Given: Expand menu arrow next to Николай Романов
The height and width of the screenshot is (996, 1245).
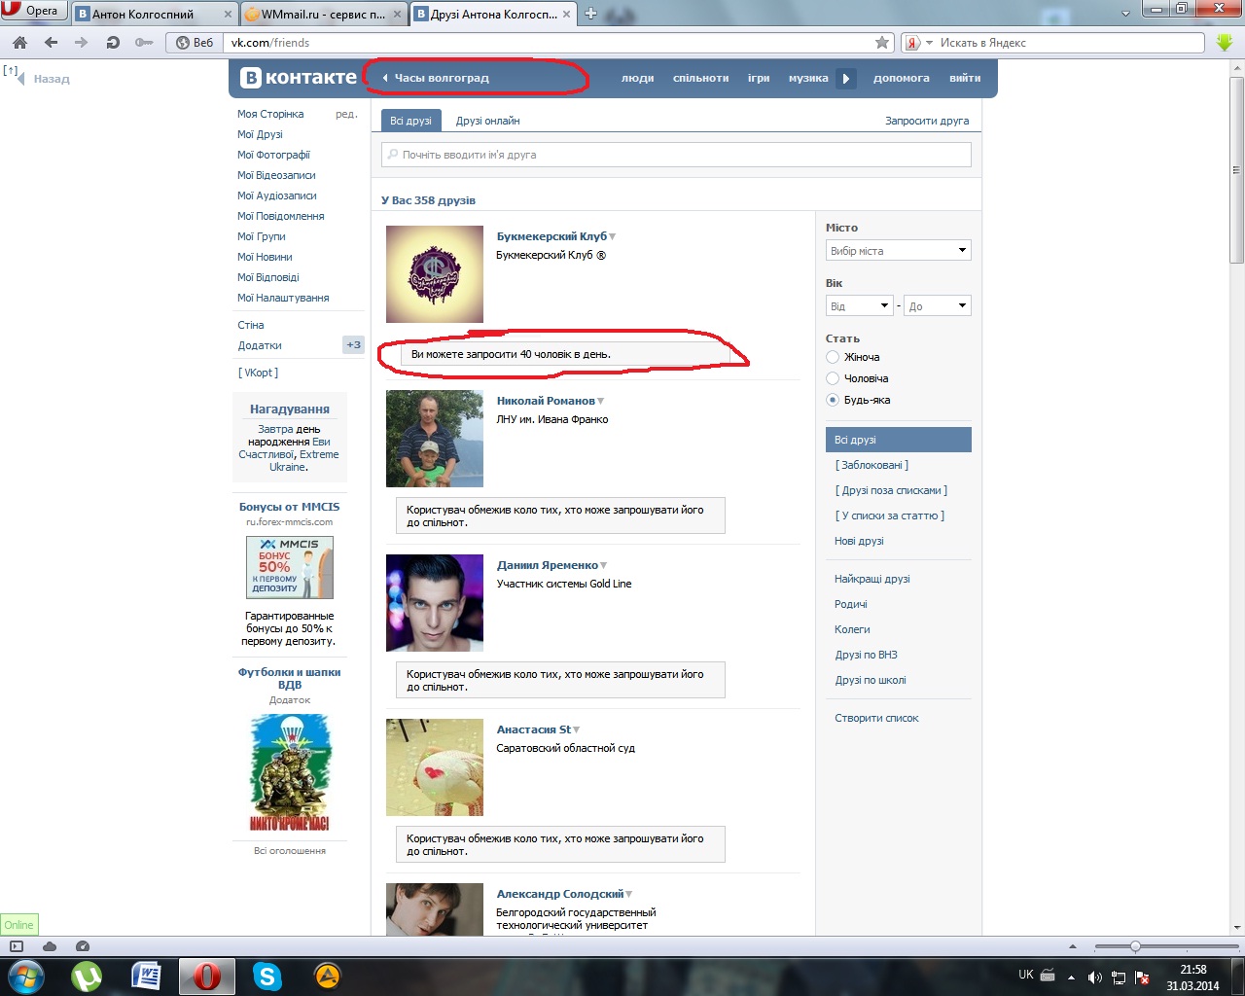Looking at the screenshot, I should click(601, 401).
